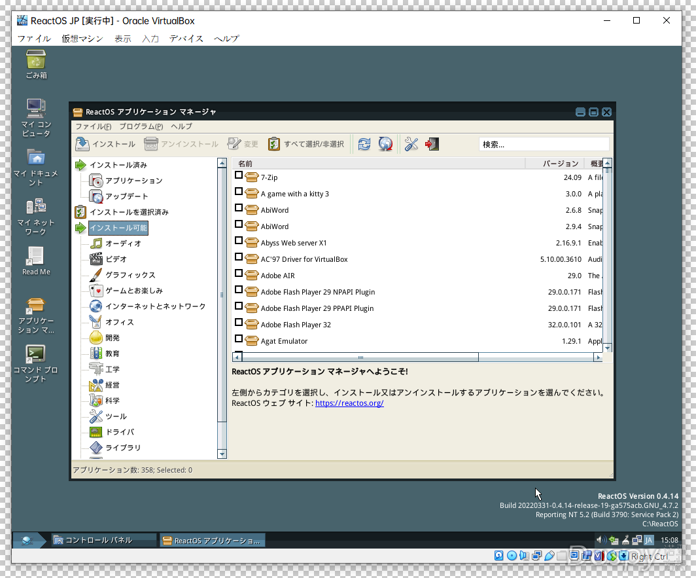The height and width of the screenshot is (578, 696).
Task: Click the アンインストール toolbar icon
Action: click(151, 144)
